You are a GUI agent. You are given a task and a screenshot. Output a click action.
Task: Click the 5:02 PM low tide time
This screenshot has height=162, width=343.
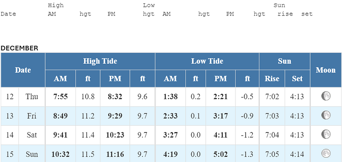point(220,154)
